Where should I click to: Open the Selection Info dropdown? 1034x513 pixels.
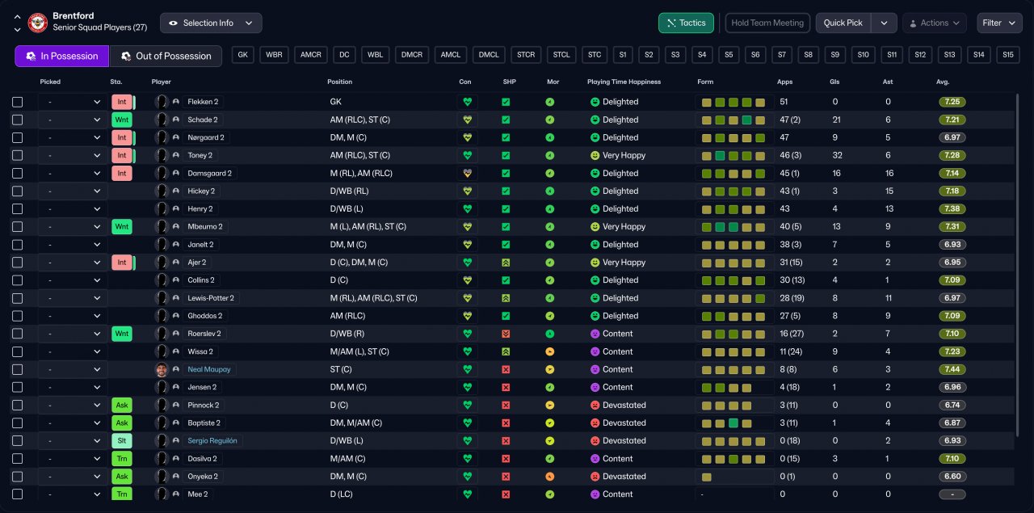211,23
